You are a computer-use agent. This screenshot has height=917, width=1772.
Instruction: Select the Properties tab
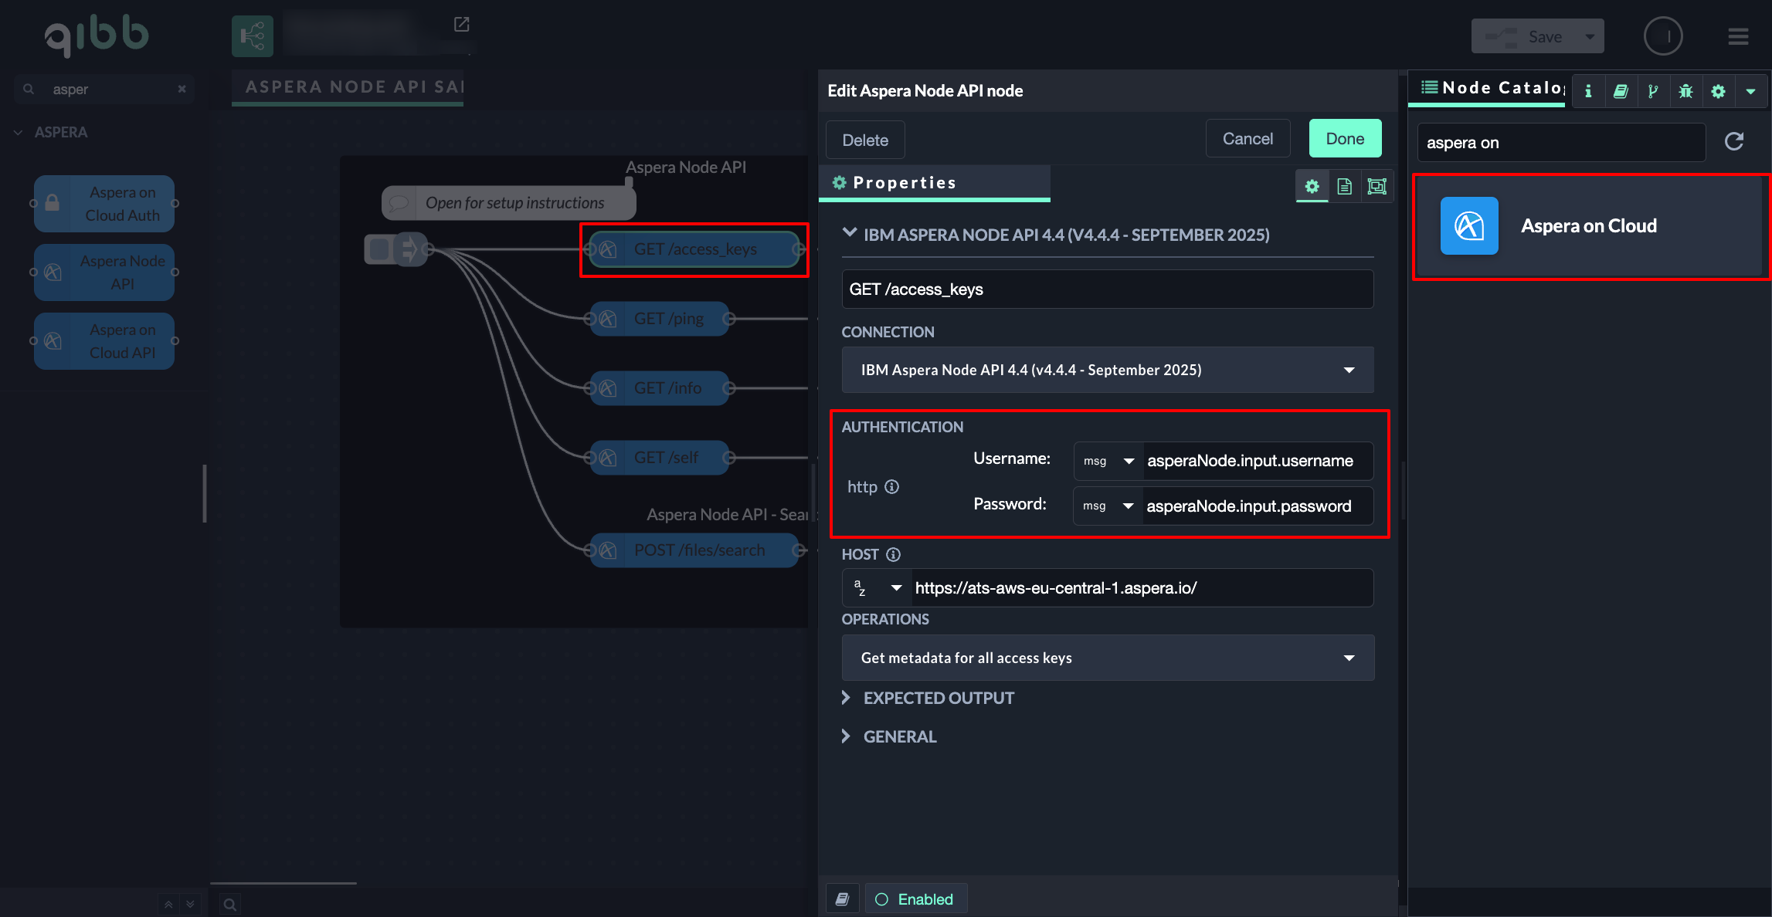tap(904, 183)
